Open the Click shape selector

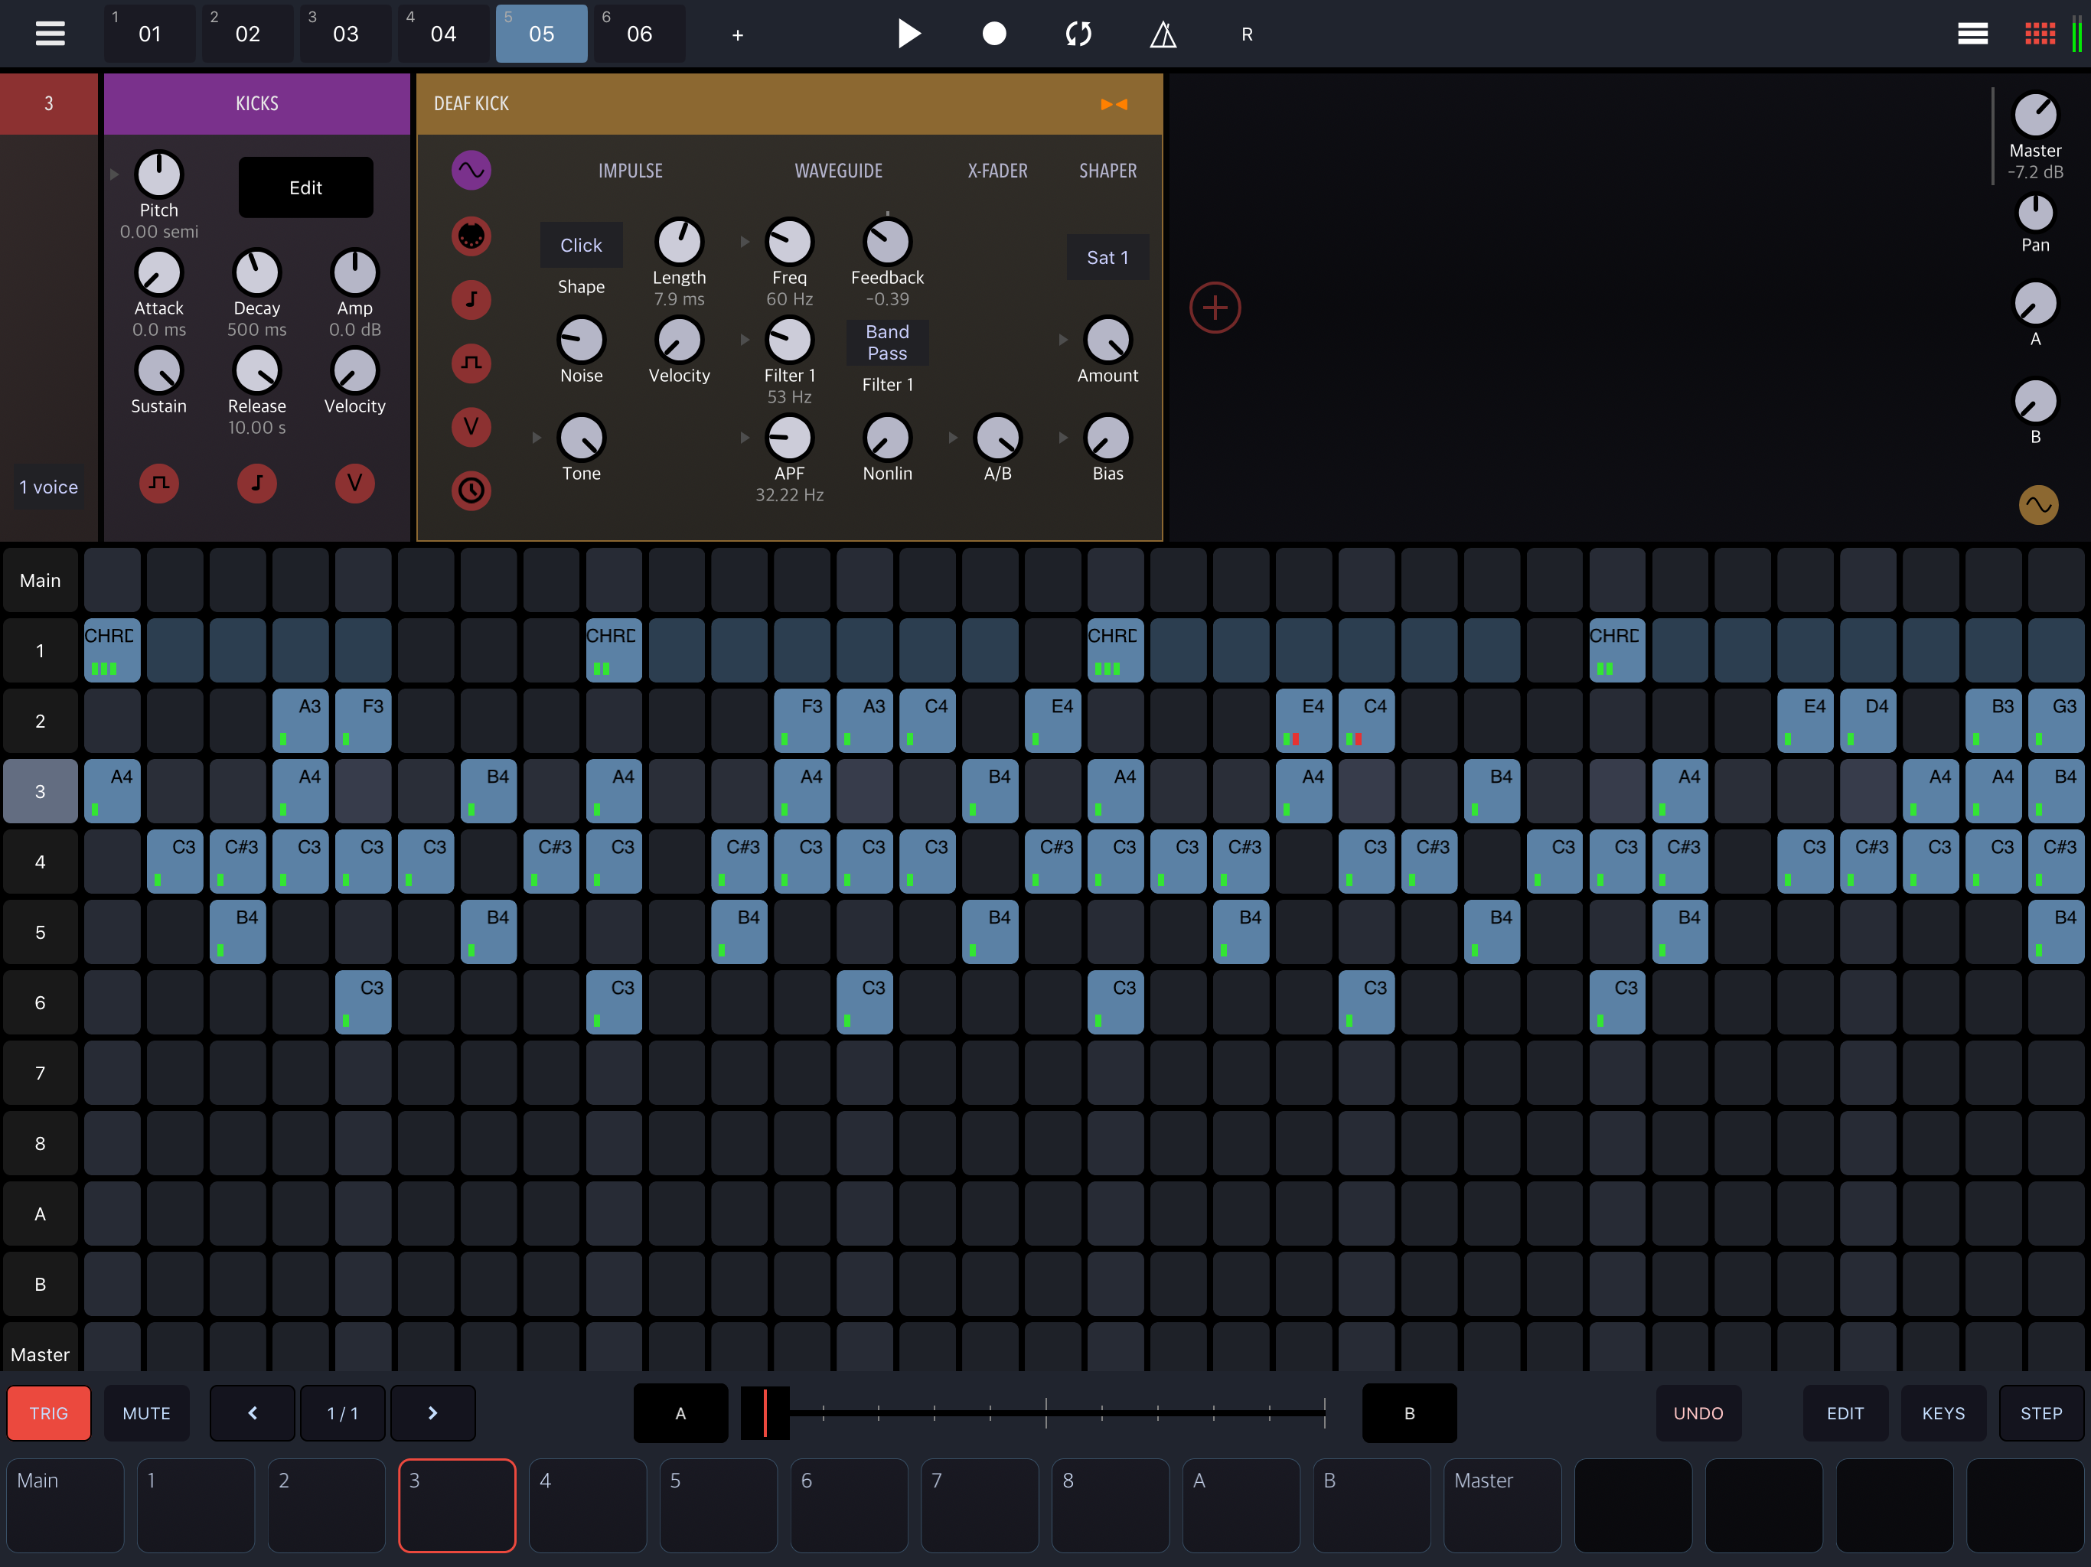580,245
